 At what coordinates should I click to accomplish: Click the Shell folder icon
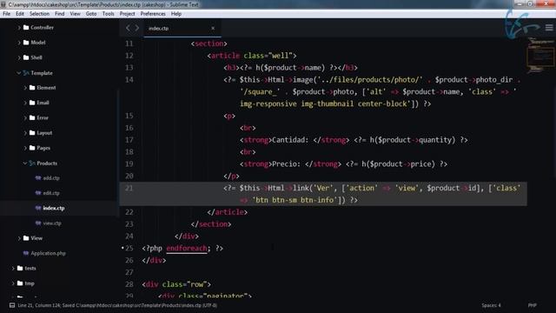click(x=26, y=57)
